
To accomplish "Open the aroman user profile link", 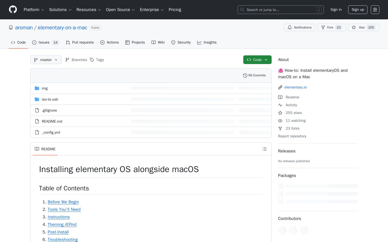I will pyautogui.click(x=24, y=28).
